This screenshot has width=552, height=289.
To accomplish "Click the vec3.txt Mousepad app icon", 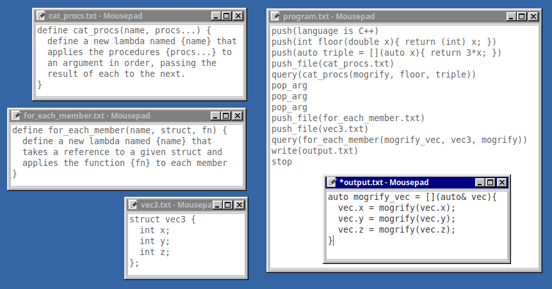I will click(x=133, y=205).
